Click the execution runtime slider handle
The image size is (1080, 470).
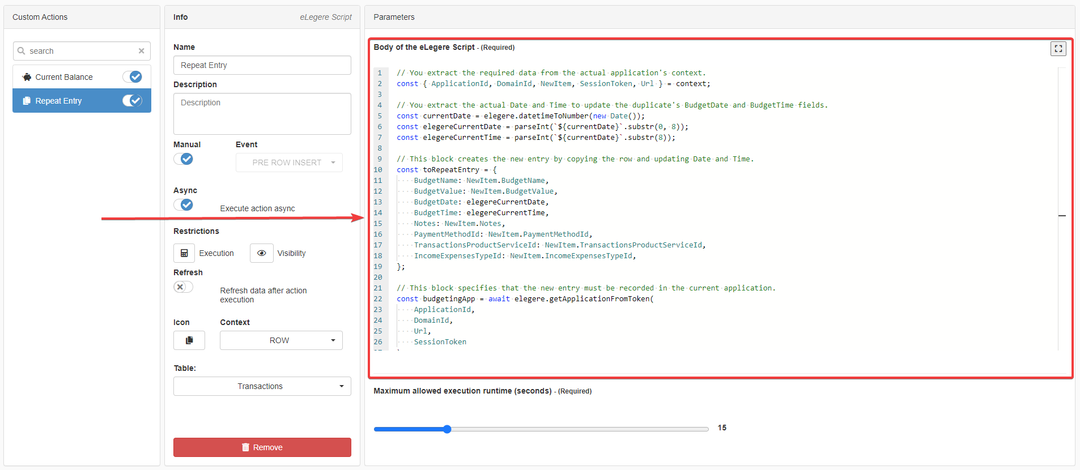pyautogui.click(x=447, y=429)
